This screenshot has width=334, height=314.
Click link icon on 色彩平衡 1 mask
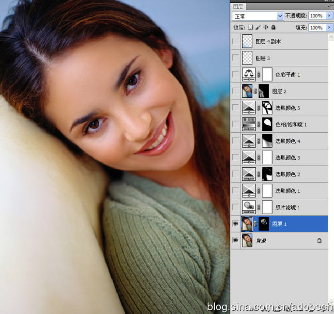coord(258,75)
